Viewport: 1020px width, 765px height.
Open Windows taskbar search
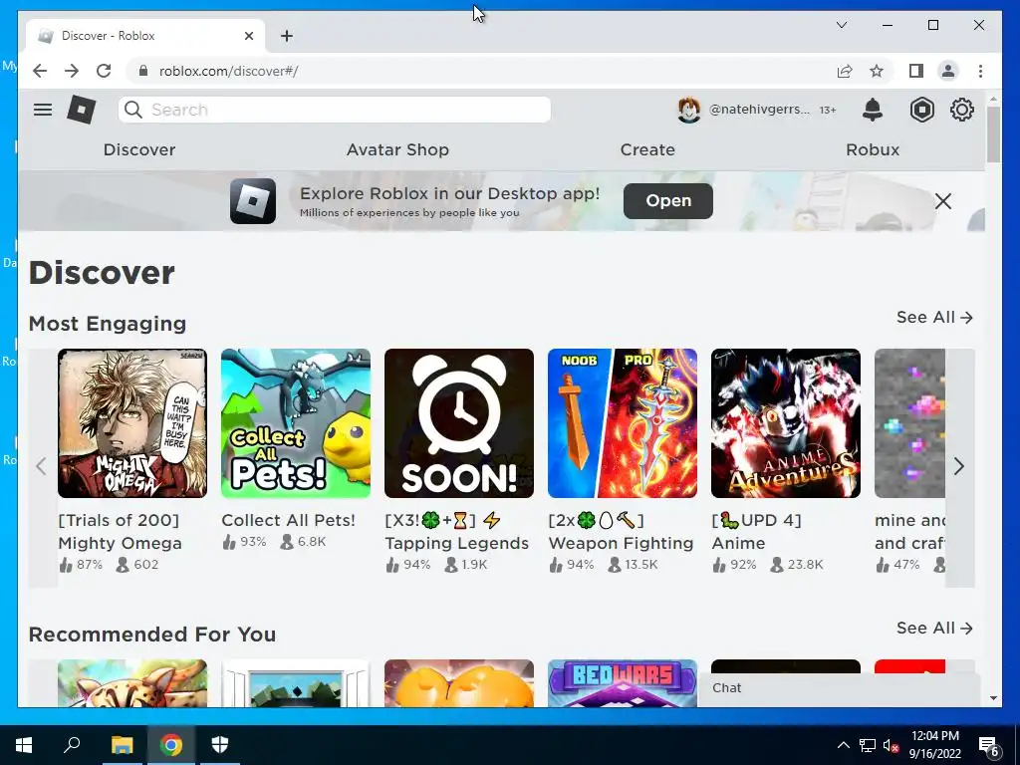[x=72, y=743]
